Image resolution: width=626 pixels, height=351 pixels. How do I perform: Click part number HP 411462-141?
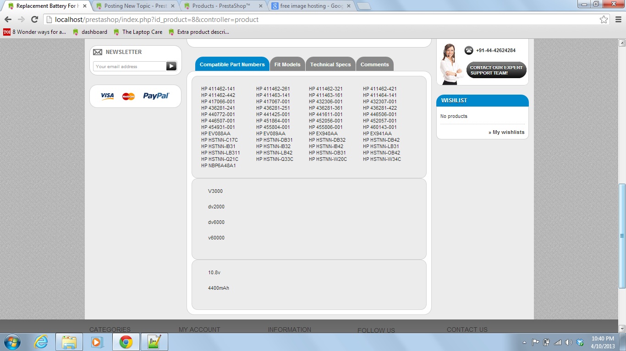coord(218,89)
